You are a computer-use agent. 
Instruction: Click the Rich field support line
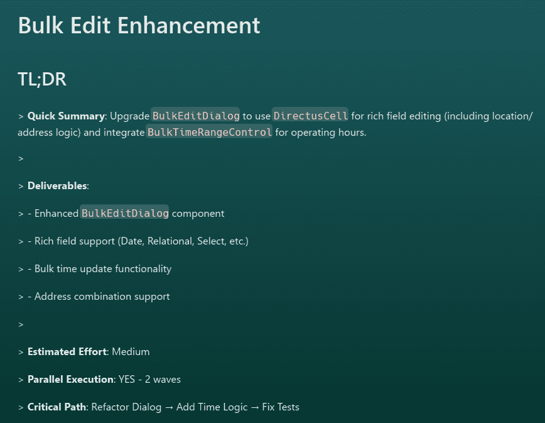[x=141, y=241]
